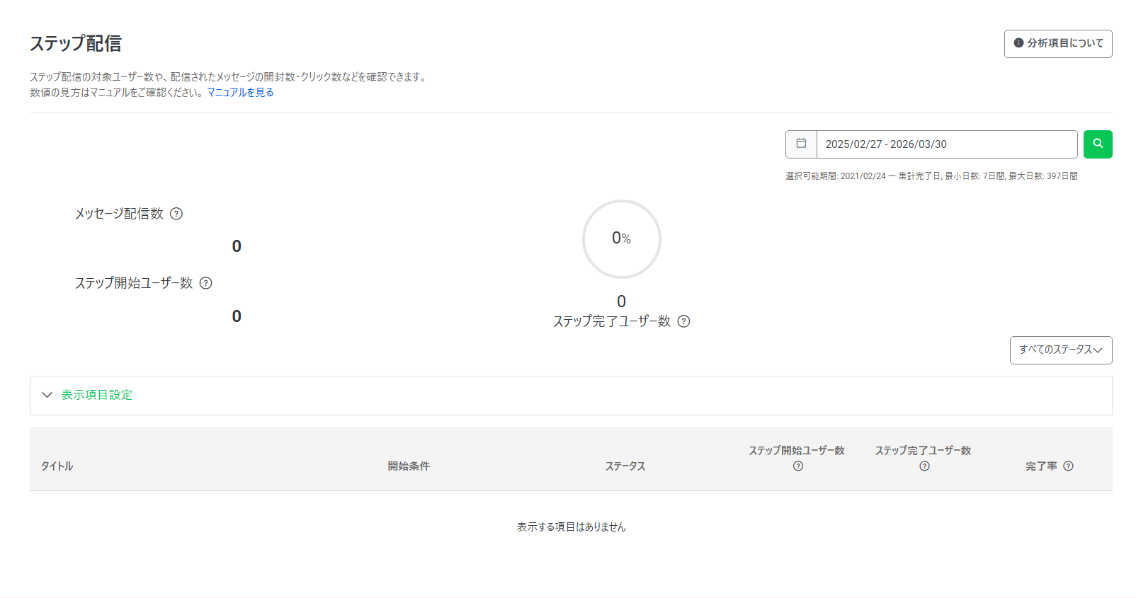Open help icon under the 0% circle
Screen dimensions: 1136x598
point(683,321)
